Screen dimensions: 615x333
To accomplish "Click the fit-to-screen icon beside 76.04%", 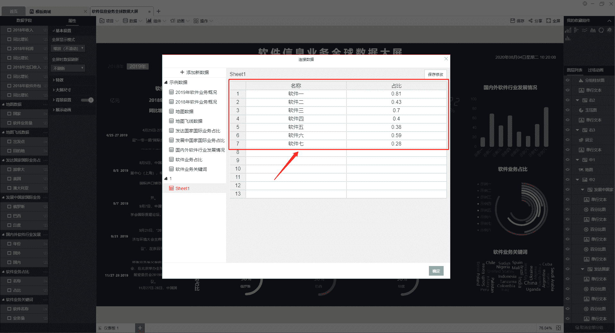I will tap(558, 328).
